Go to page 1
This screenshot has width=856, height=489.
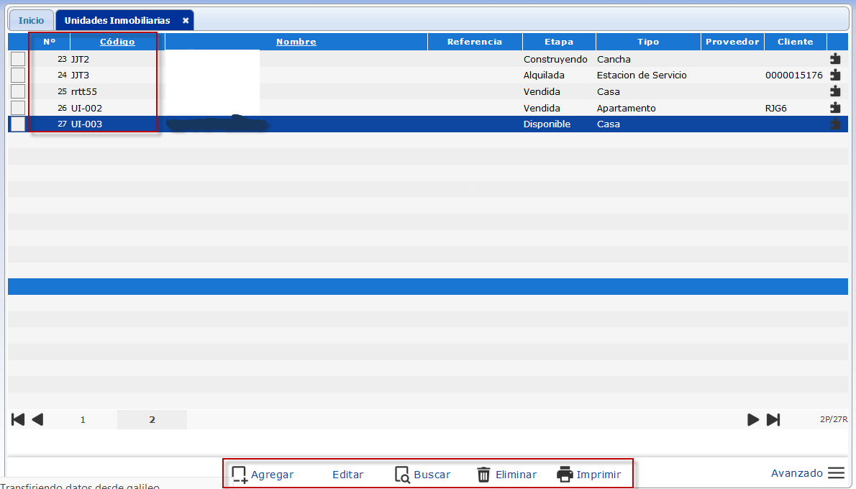click(83, 420)
